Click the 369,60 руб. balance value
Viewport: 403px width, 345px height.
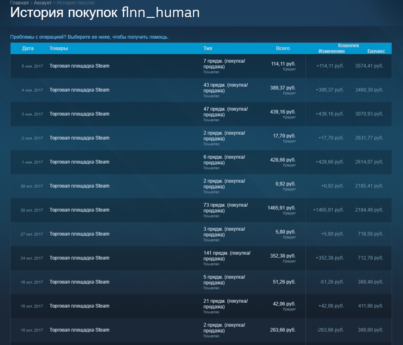click(370, 330)
